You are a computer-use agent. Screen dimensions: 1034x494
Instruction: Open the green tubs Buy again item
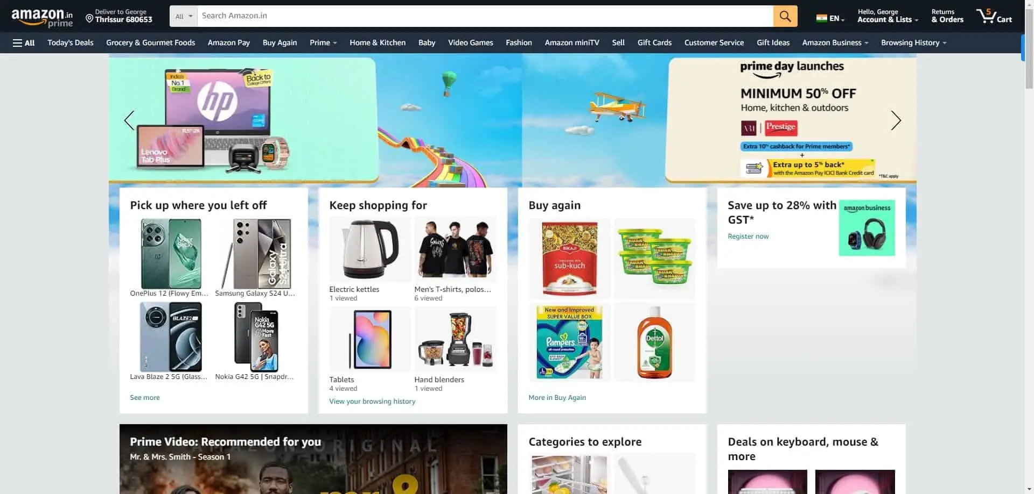tap(655, 259)
